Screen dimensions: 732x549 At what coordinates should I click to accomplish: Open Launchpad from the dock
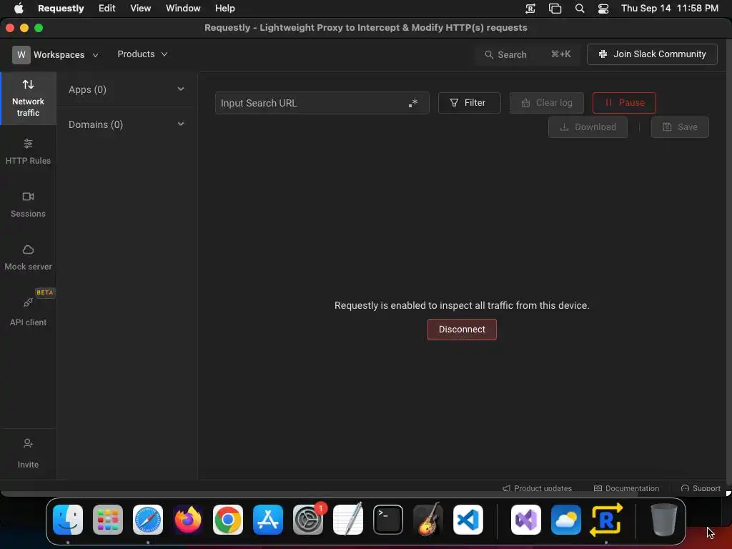(x=108, y=520)
